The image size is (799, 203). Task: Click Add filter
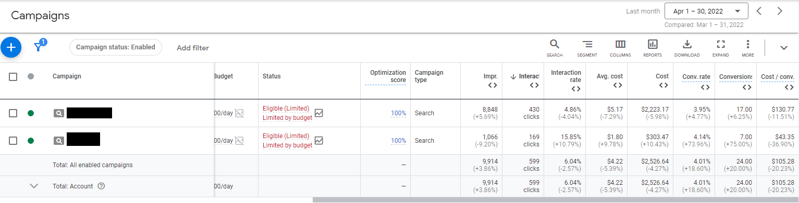[193, 48]
